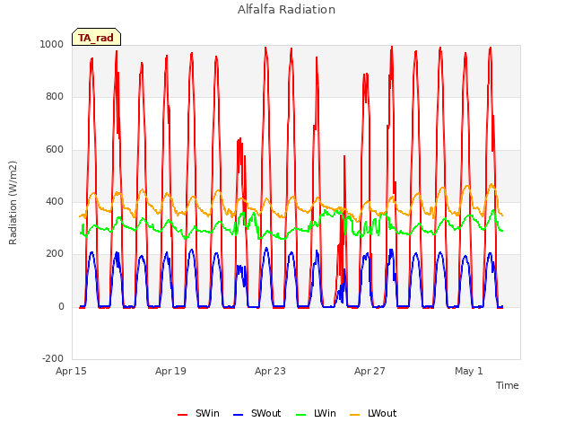The height and width of the screenshot is (431, 574).
Task: Toggle the LWout legend entry
Action: coord(373,413)
